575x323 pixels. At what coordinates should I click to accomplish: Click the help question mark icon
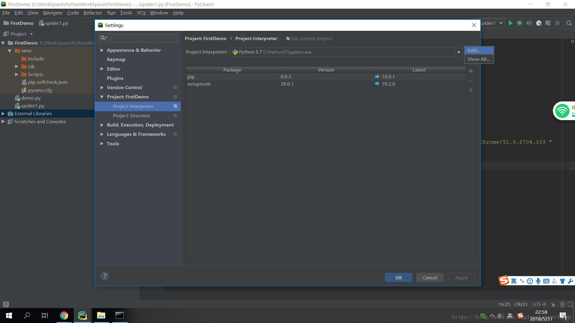[105, 276]
